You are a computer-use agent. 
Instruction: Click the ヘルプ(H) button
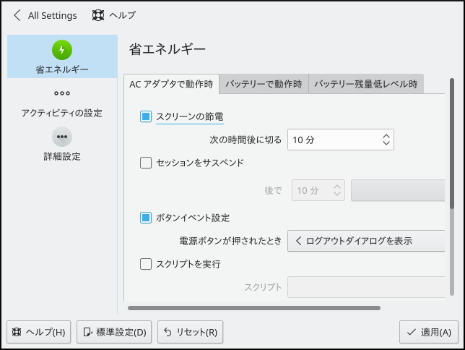point(38,332)
